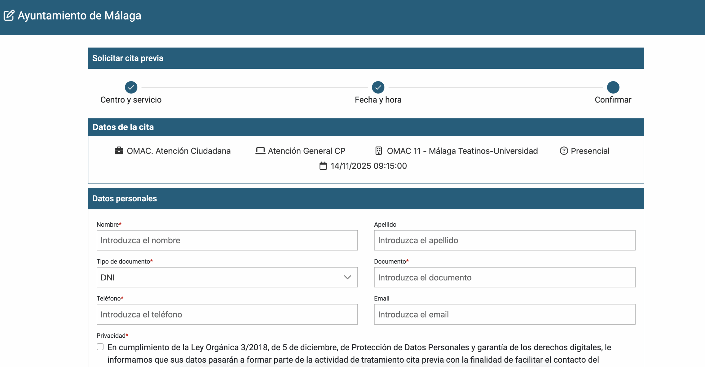Click the building icon beside OMAC 11 Teatinos-Universidad
The width and height of the screenshot is (705, 367).
click(379, 151)
